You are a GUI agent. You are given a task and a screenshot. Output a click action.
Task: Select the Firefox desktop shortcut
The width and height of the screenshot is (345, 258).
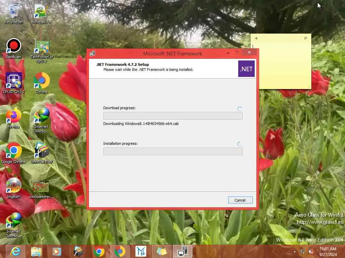[x=13, y=118]
